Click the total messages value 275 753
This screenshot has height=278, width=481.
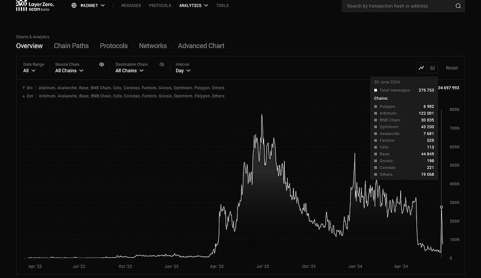tap(426, 90)
